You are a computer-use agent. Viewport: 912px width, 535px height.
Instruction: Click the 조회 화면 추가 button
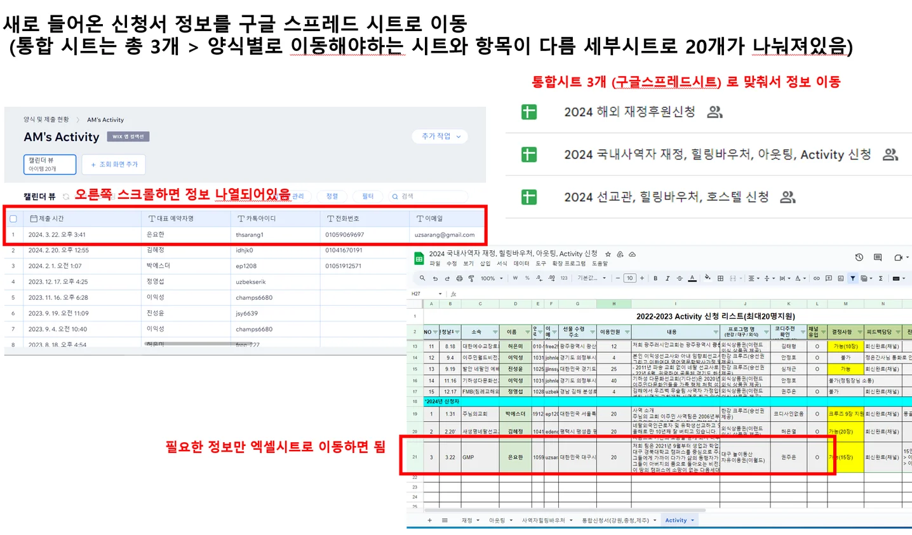[x=114, y=164]
